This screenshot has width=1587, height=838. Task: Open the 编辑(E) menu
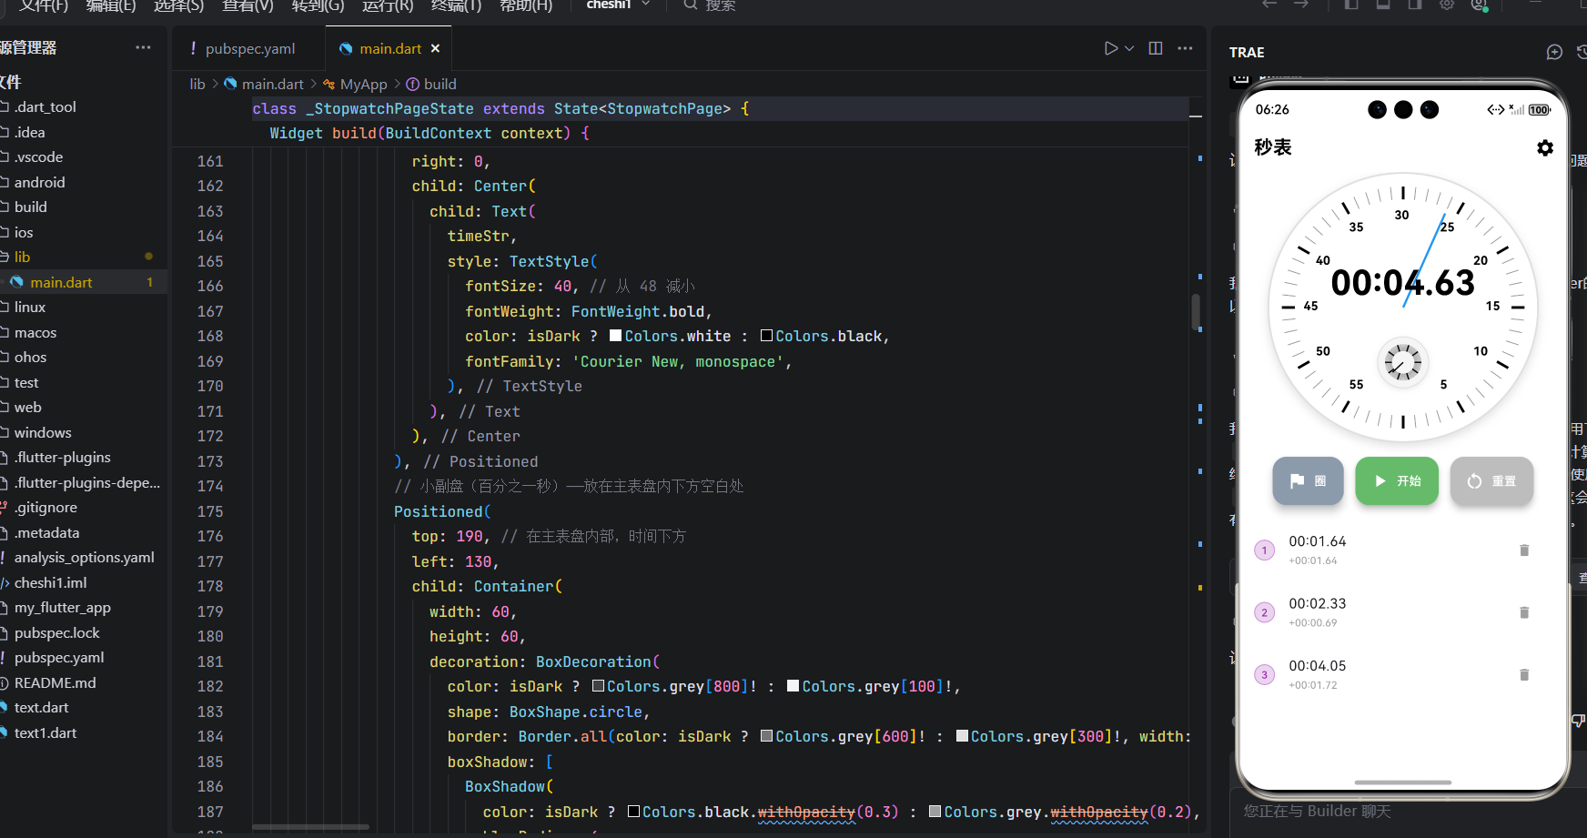pyautogui.click(x=111, y=5)
